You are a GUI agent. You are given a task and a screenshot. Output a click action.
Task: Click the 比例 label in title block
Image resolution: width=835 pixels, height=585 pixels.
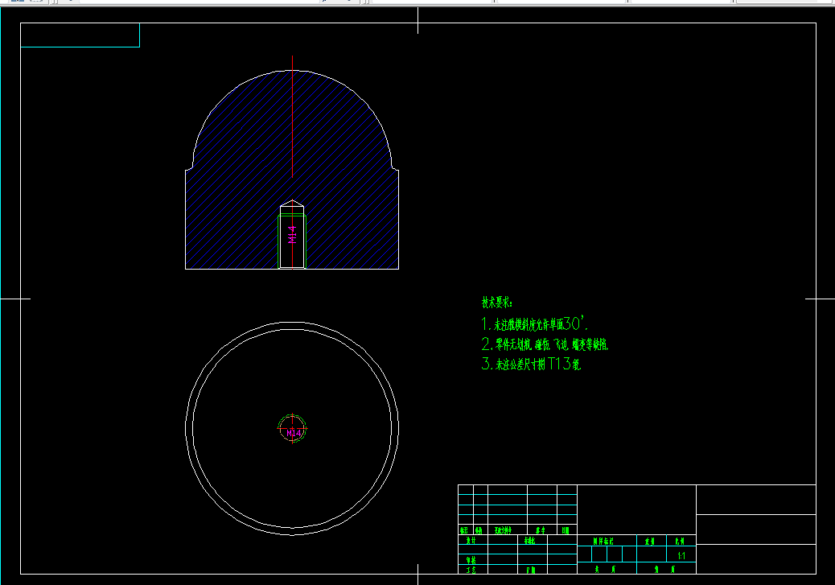tap(680, 542)
